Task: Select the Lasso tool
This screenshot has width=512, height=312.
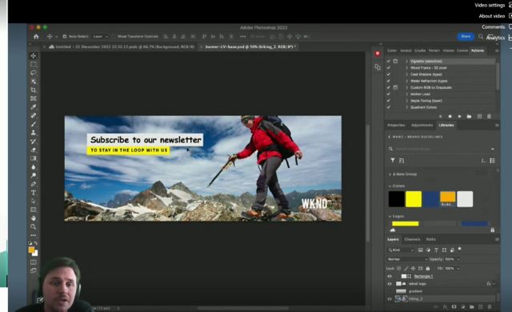Action: click(34, 73)
